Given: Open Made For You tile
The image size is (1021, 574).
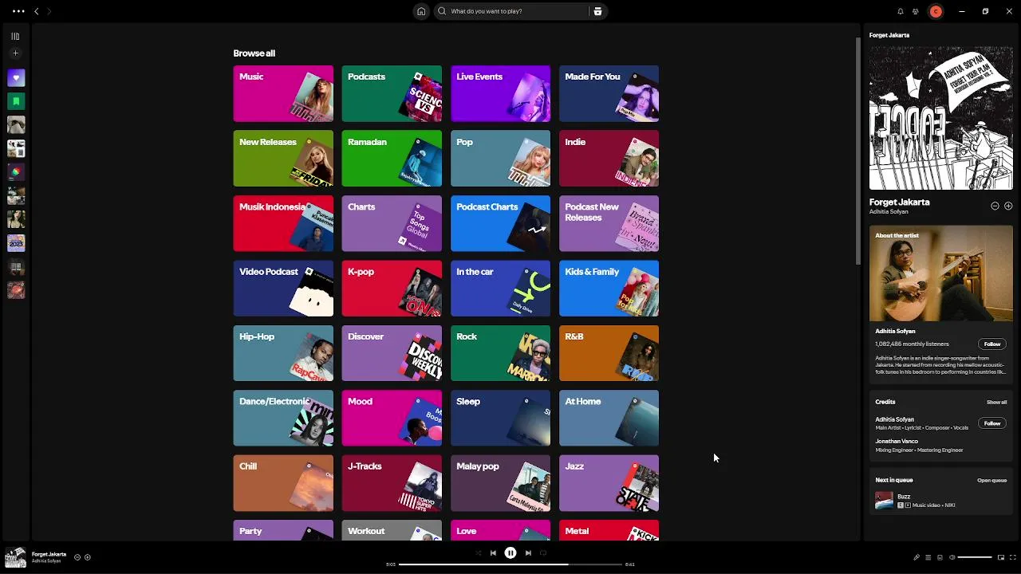Looking at the screenshot, I should click(609, 93).
